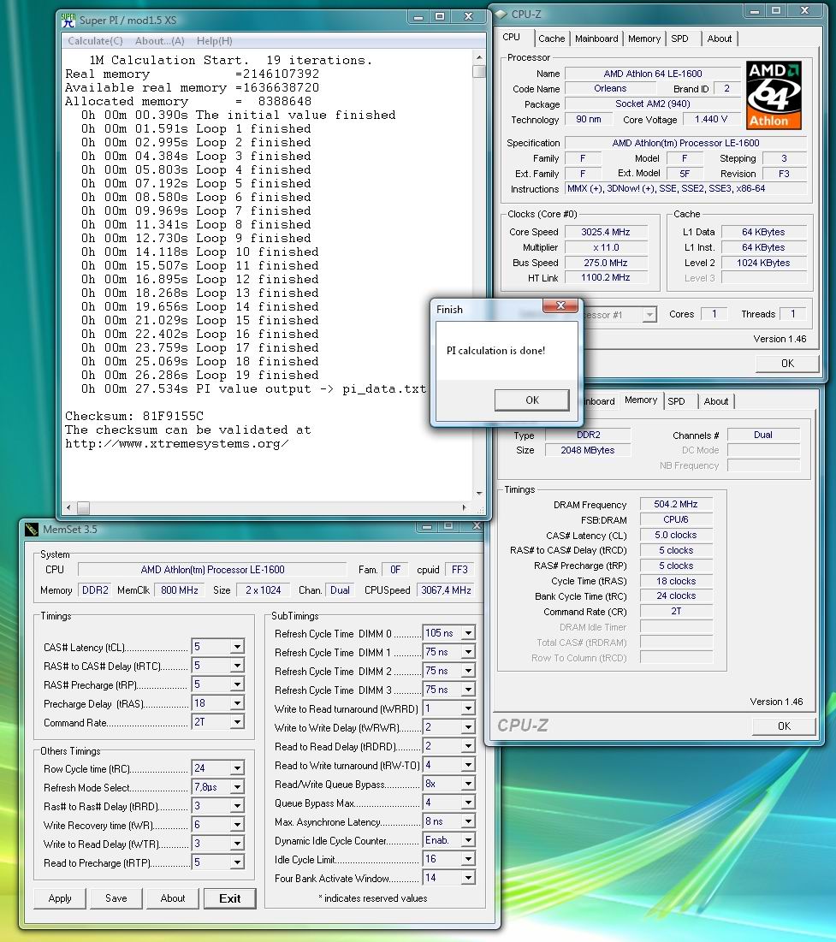Click the Checksum: 81F9155C line
Viewport: 836px width, 942px height.
[x=134, y=416]
